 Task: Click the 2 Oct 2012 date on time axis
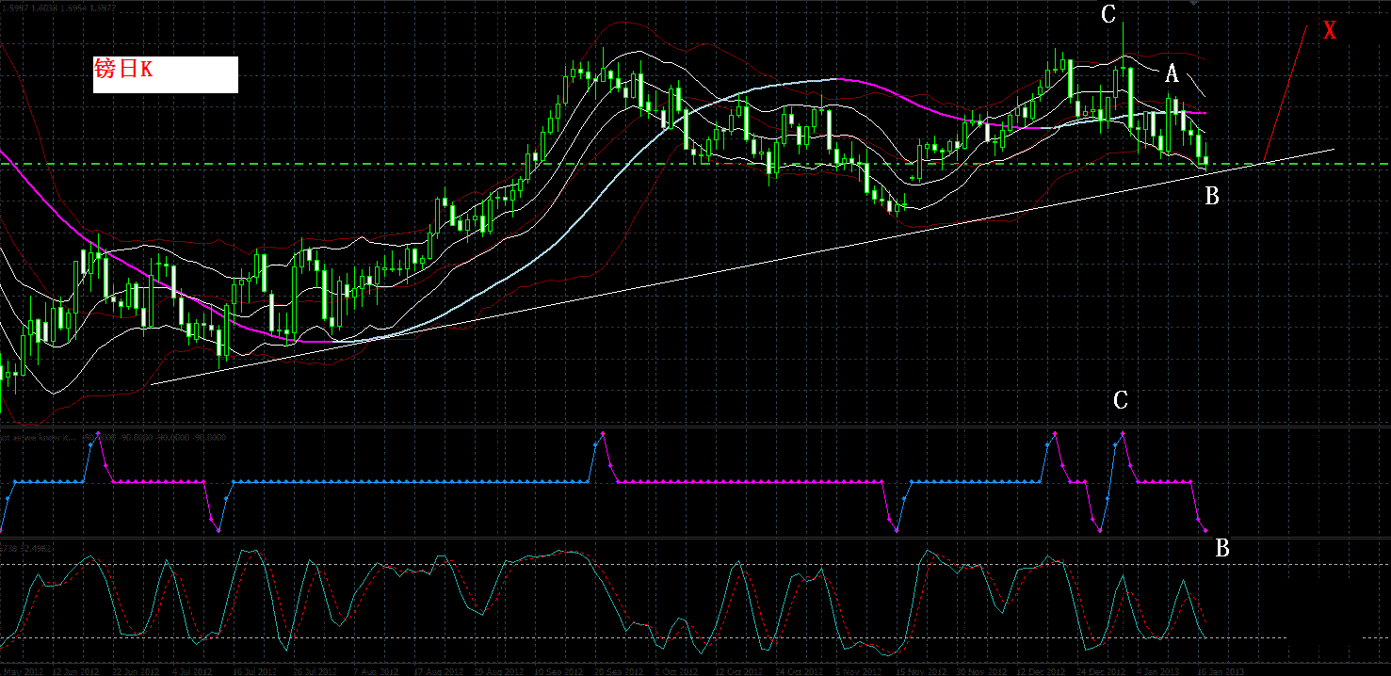coord(675,671)
